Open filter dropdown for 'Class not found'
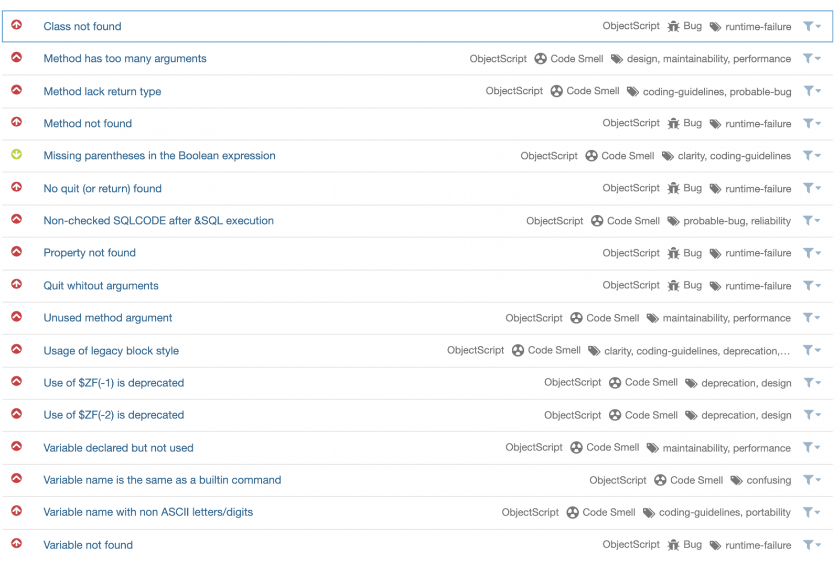 pos(812,26)
